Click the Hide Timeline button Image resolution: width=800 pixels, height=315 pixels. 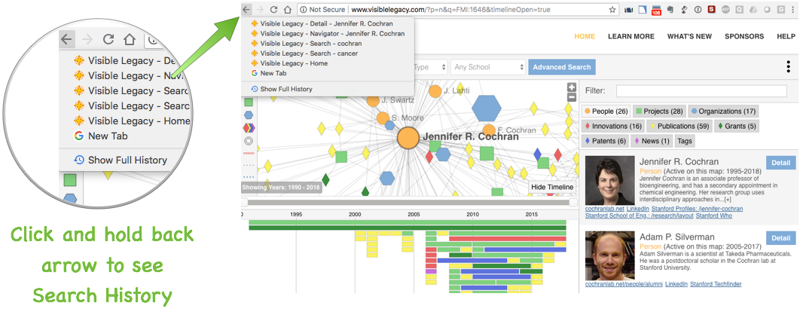click(552, 187)
